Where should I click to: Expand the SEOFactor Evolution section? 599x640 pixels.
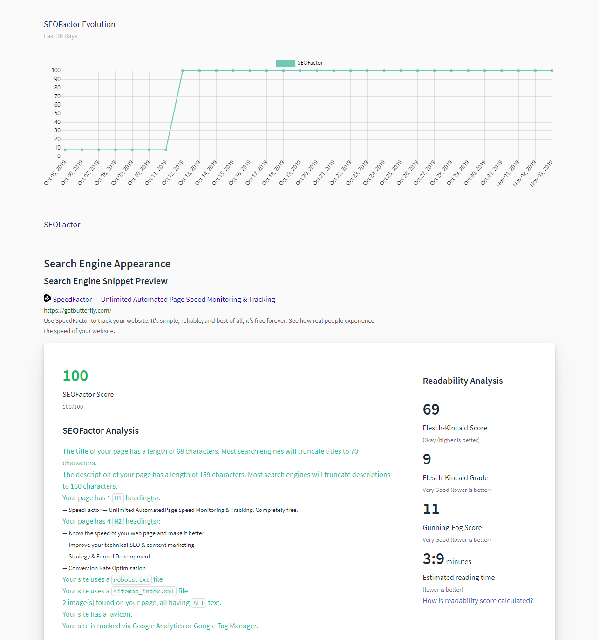coord(79,24)
